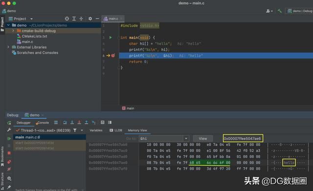Collapse the demo project root folder
This screenshot has height=191, width=313.
(x=8, y=25)
